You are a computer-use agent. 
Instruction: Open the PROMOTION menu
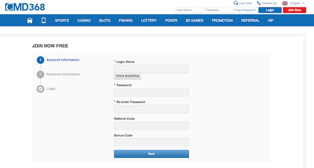pos(222,20)
